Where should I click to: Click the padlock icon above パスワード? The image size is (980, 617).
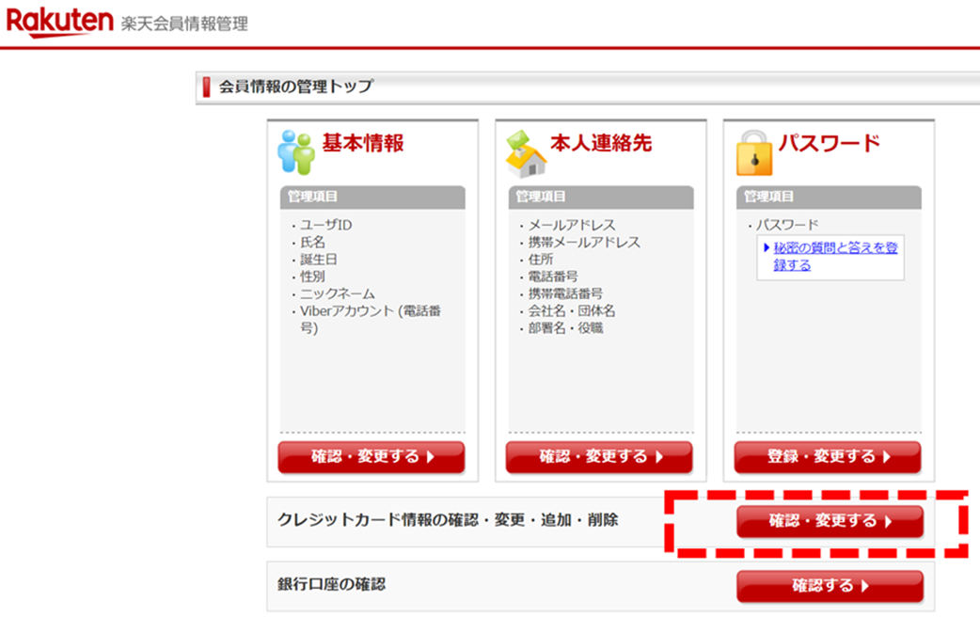pos(755,155)
